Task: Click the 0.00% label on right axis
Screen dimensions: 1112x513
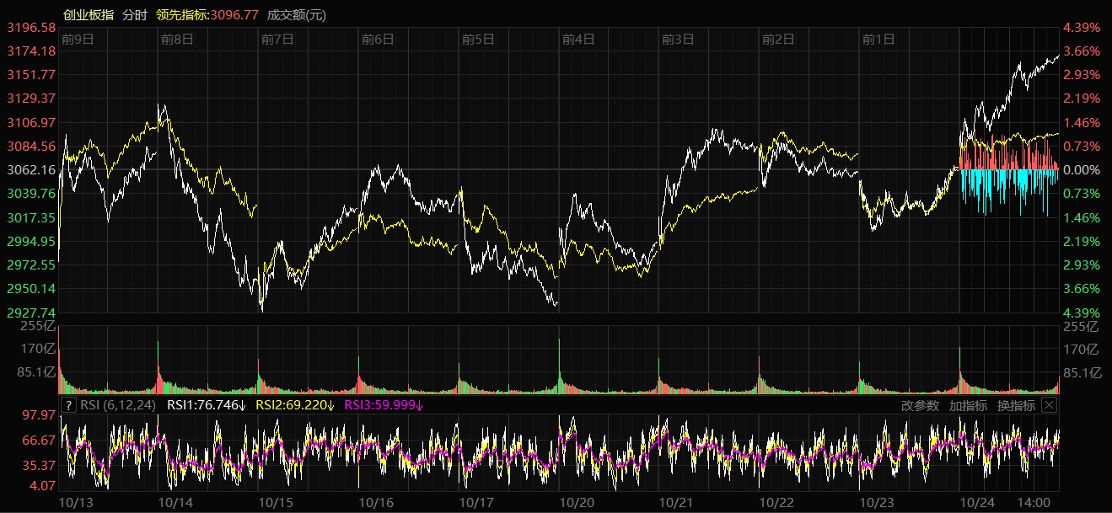Action: click(x=1082, y=170)
